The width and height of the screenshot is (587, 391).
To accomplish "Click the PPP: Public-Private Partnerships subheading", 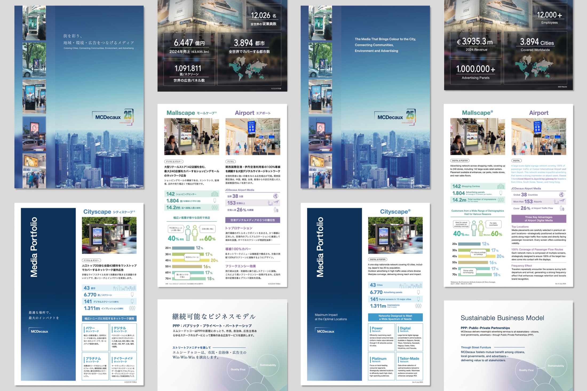I will pyautogui.click(x=485, y=328).
